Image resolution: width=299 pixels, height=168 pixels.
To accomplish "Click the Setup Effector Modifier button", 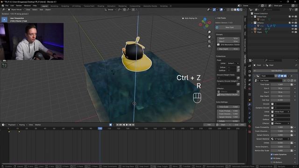I will coord(228,95).
